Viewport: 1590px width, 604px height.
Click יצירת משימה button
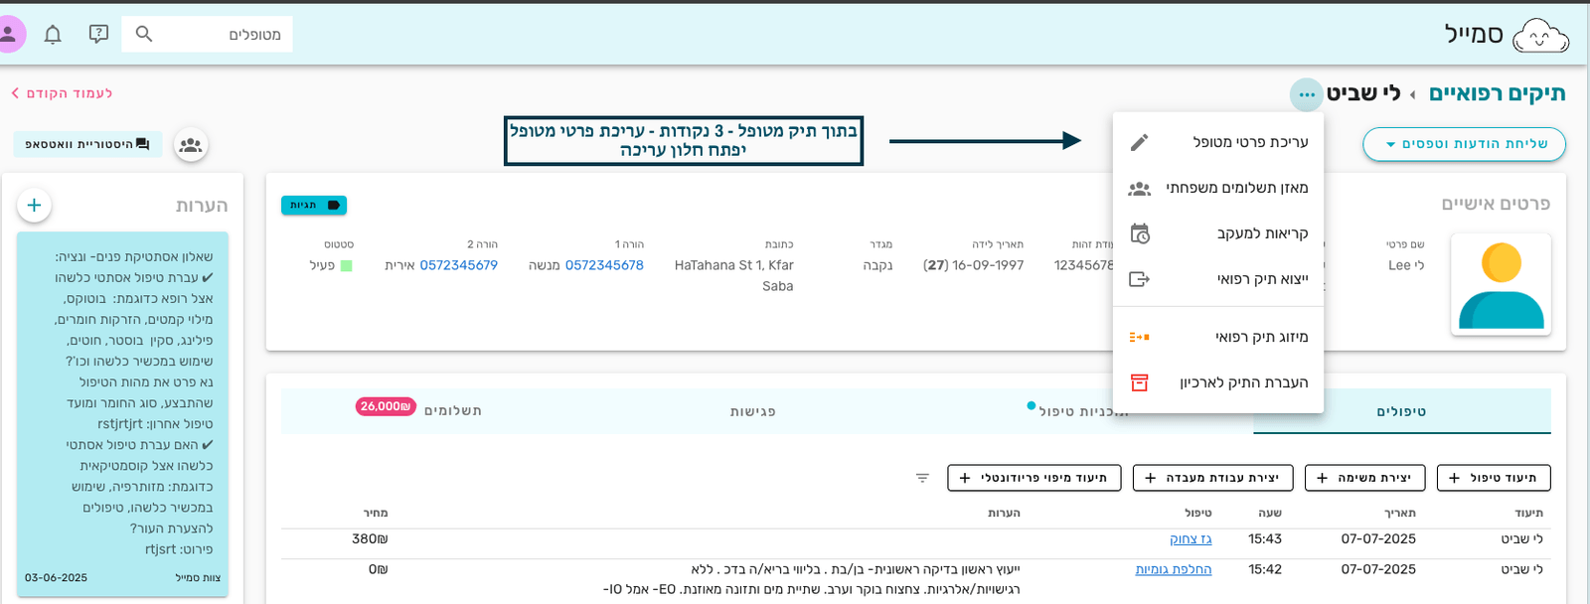[1365, 478]
